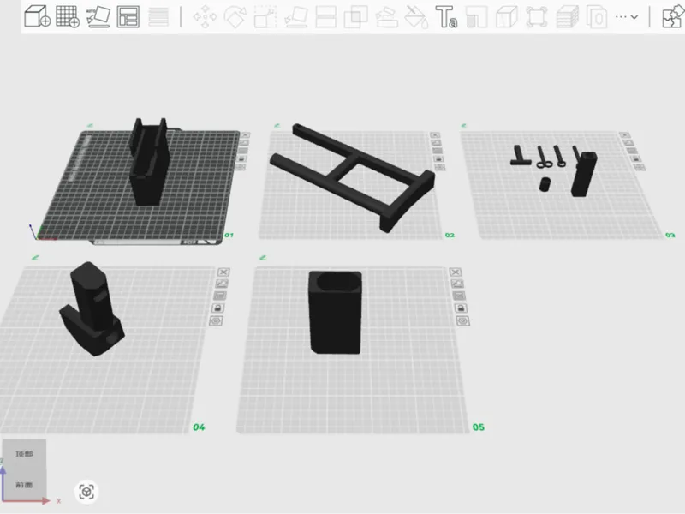Select the T-shaped part on plate 03

[521, 157]
